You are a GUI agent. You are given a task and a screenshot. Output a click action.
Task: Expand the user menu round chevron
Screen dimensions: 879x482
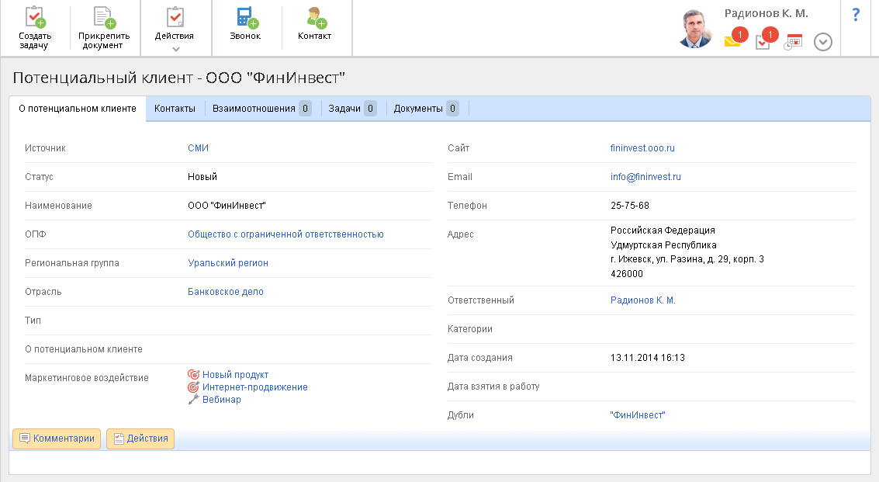[x=822, y=42]
